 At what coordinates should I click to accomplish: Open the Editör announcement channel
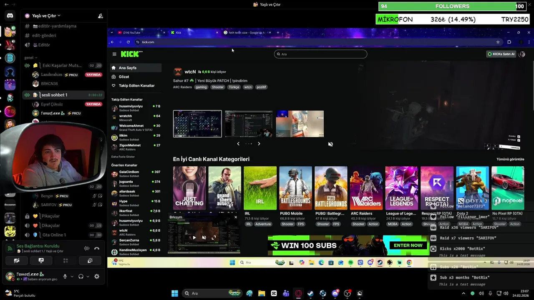pyautogui.click(x=41, y=45)
